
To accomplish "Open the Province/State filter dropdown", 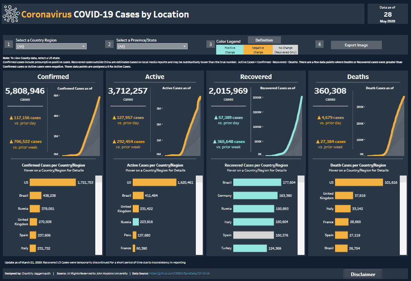I will 151,46.
